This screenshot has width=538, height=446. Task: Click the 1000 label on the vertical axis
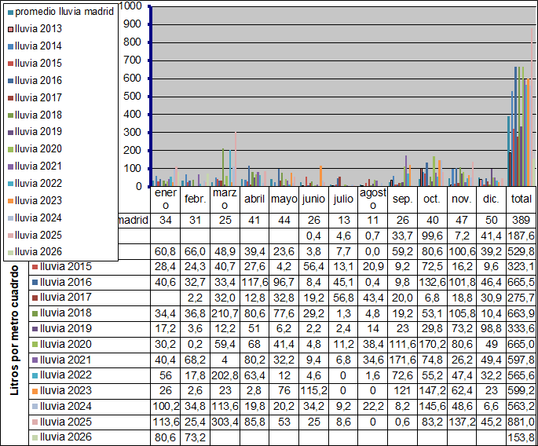pos(131,6)
